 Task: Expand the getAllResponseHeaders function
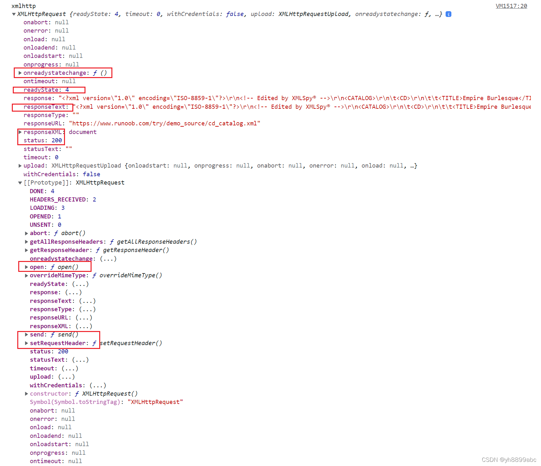(x=26, y=241)
